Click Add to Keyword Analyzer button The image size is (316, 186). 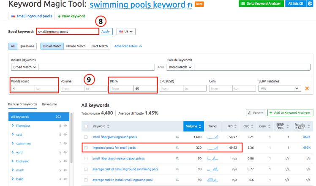coord(290,113)
